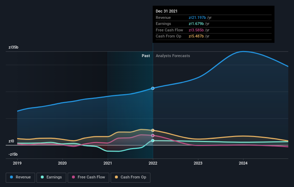Click the 2022 x-axis label
Viewport: 294px width, 187px height.
pyautogui.click(x=153, y=163)
